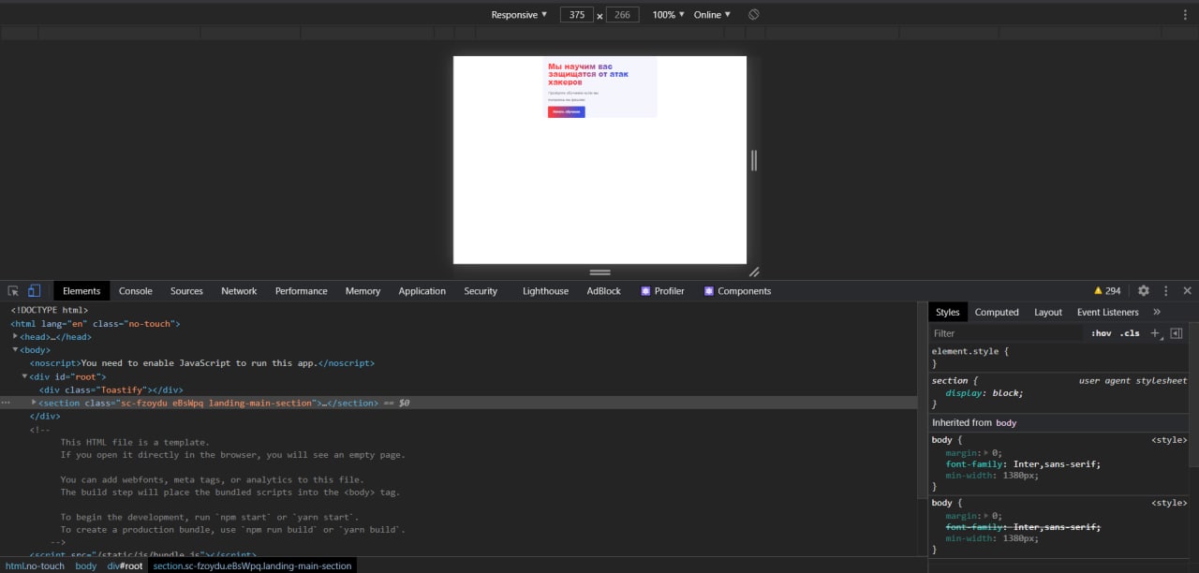Expand margin shorthand in second body rule
1199x573 pixels.
point(986,516)
